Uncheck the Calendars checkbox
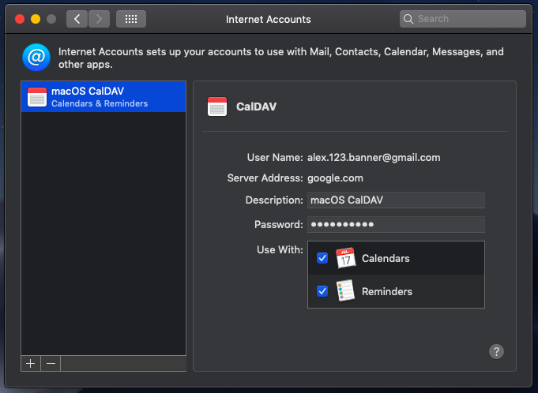This screenshot has height=393, width=538. click(x=322, y=258)
